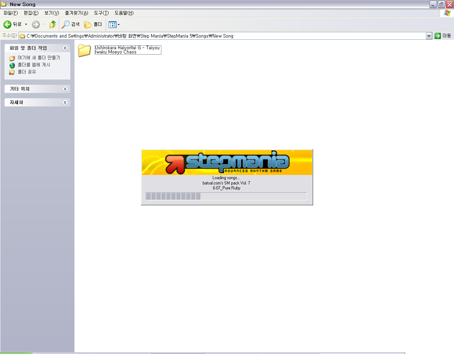454x354 pixels.
Task: Click the Ushirokara Haiyoritai G folder name
Action: point(128,50)
